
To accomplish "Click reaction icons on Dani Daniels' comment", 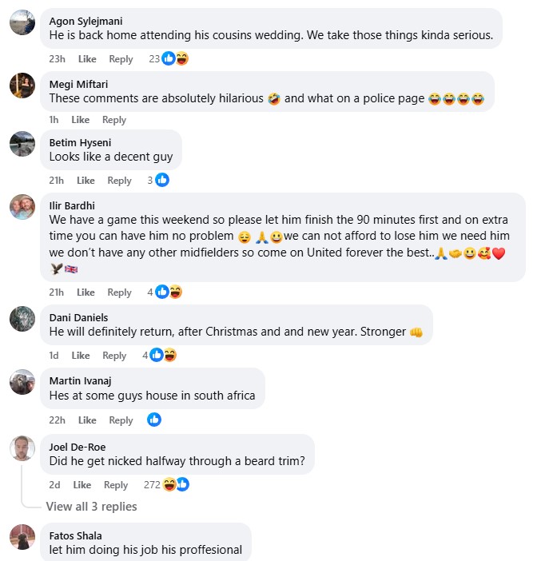I will (x=163, y=356).
